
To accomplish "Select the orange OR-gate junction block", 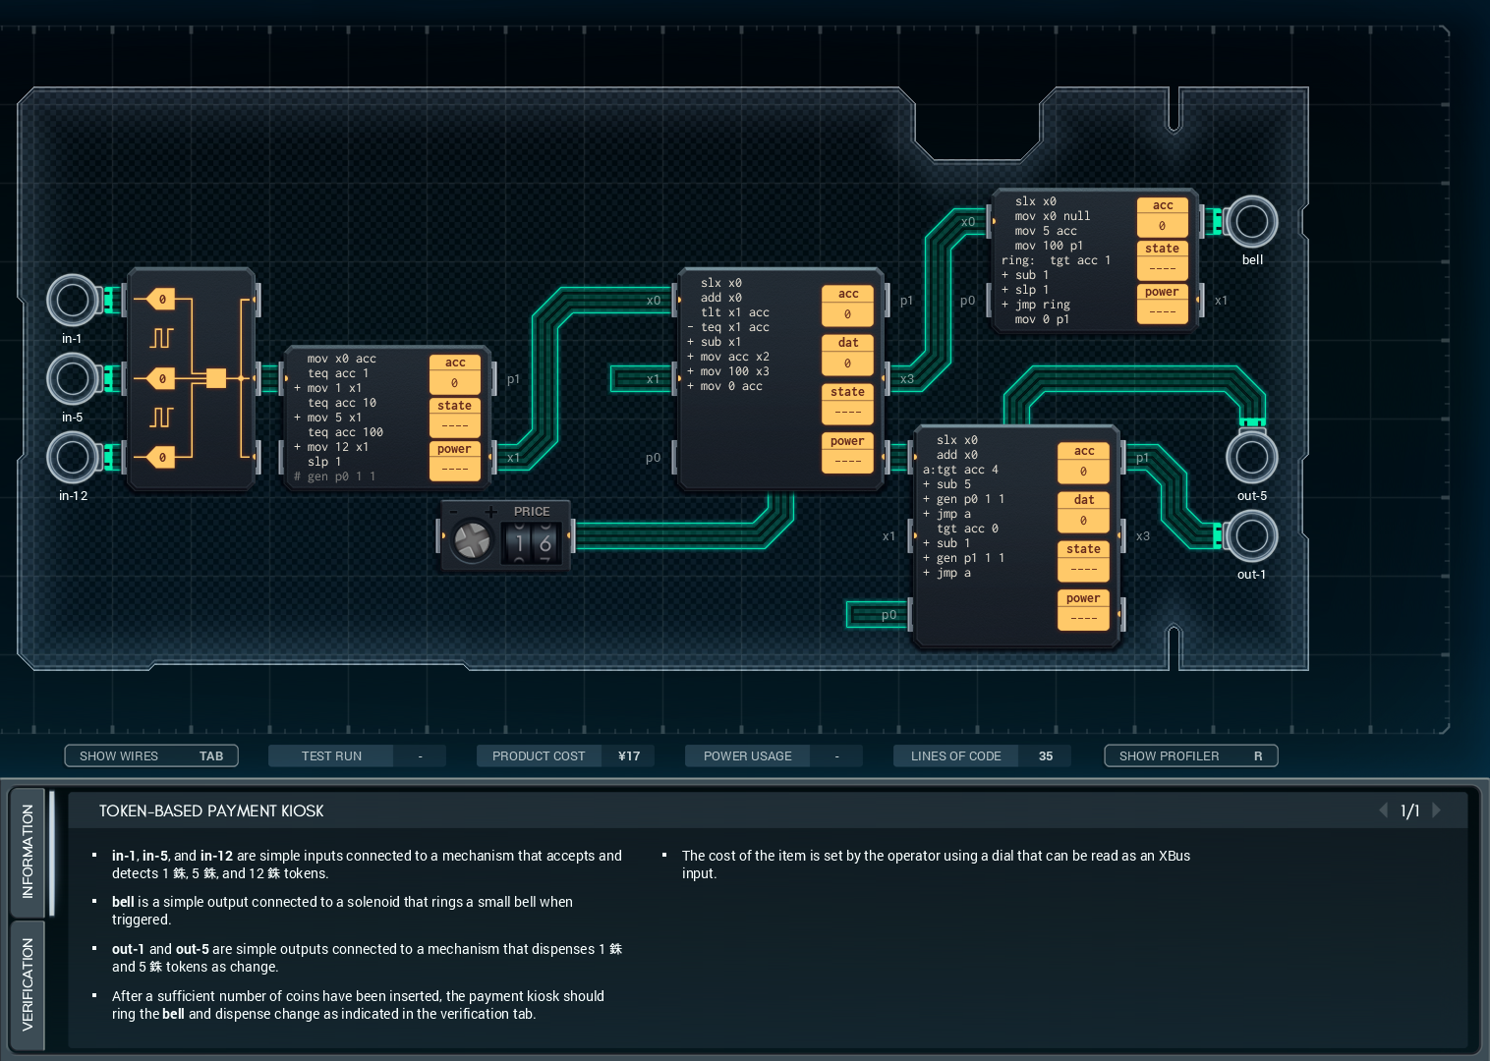I will click(216, 378).
